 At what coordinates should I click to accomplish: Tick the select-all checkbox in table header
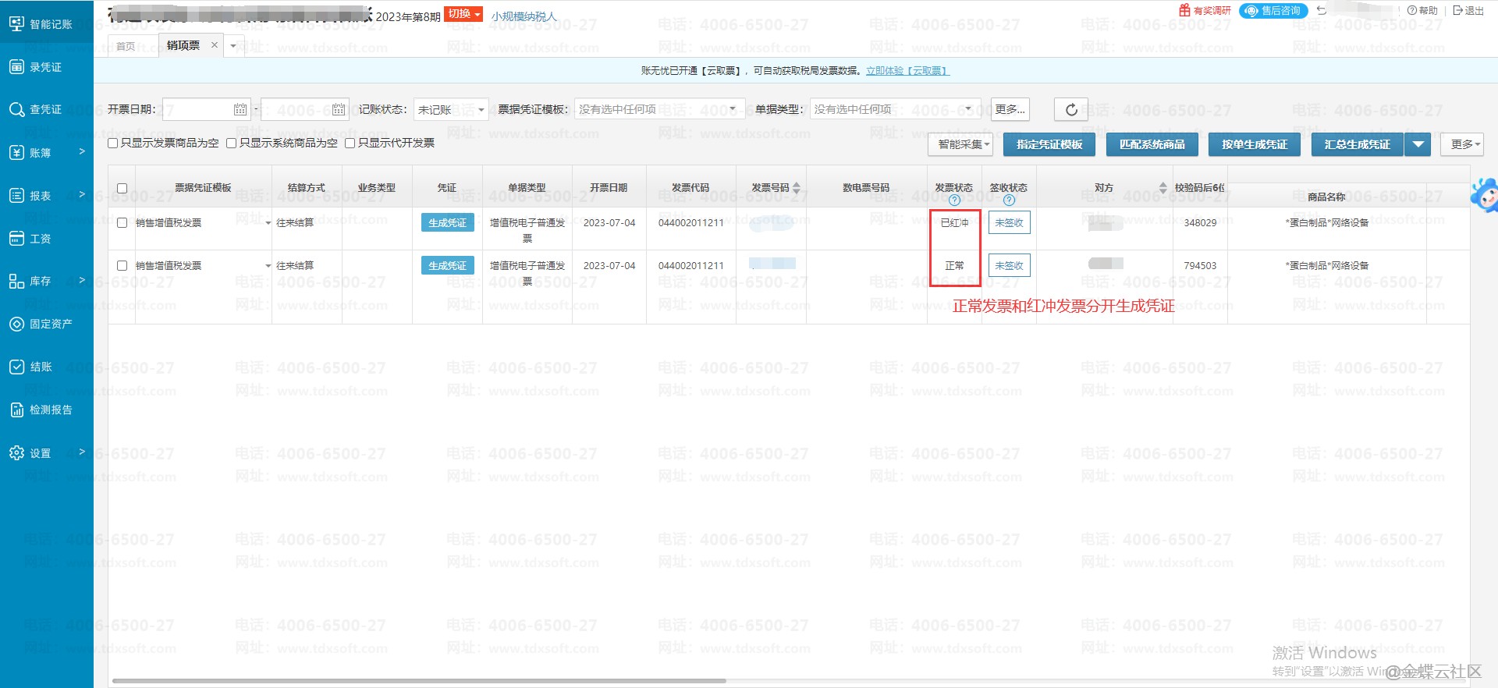122,188
